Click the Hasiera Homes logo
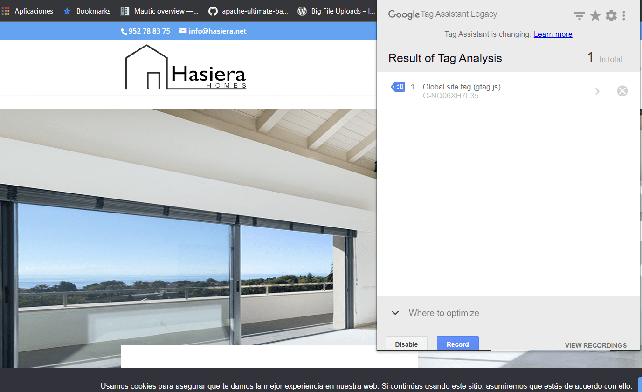Image resolution: width=642 pixels, height=392 pixels. point(186,67)
